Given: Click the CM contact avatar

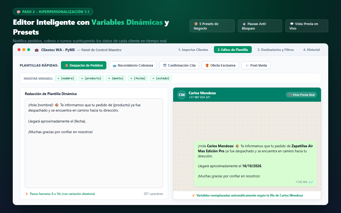Looking at the screenshot, I should click(x=182, y=95).
